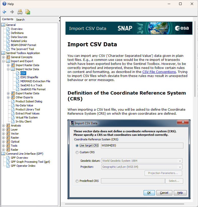Click the Radar folder icon
Image resolution: width=198 pixels, height=207 pixels.
pyautogui.click(x=8, y=150)
